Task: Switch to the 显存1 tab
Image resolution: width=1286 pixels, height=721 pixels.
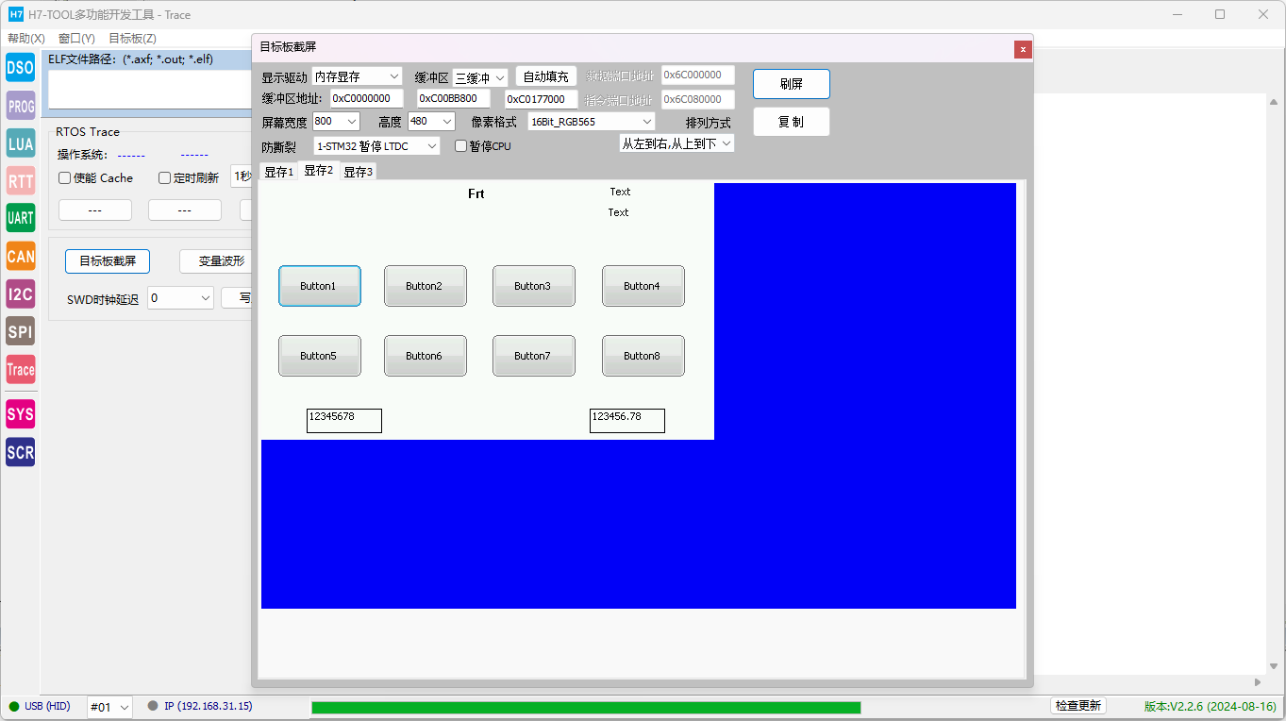Action: 278,172
